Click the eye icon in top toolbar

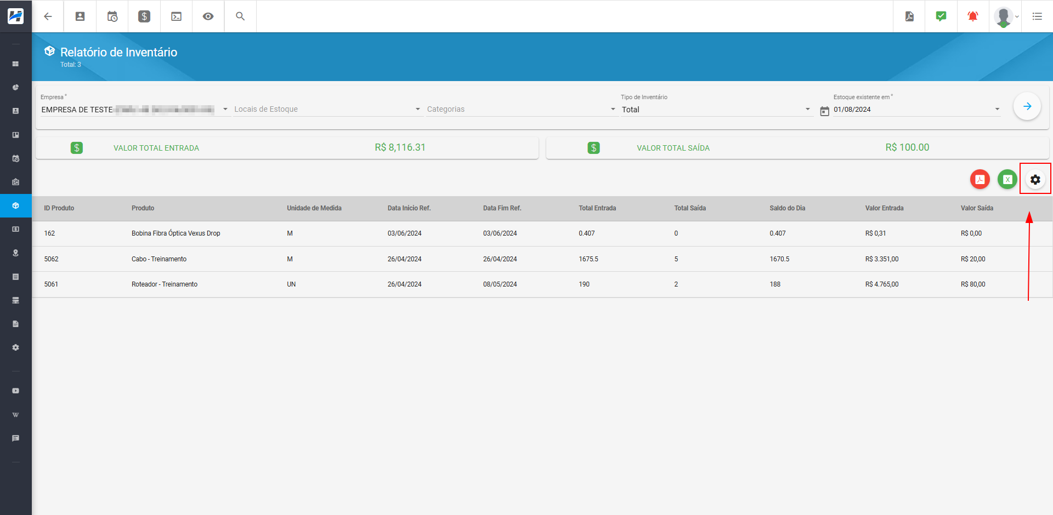tap(208, 16)
